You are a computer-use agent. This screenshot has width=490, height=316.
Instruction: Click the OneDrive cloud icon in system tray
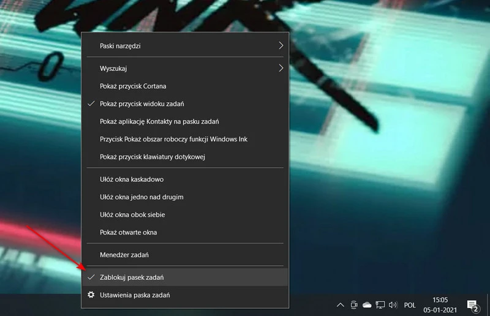click(367, 305)
